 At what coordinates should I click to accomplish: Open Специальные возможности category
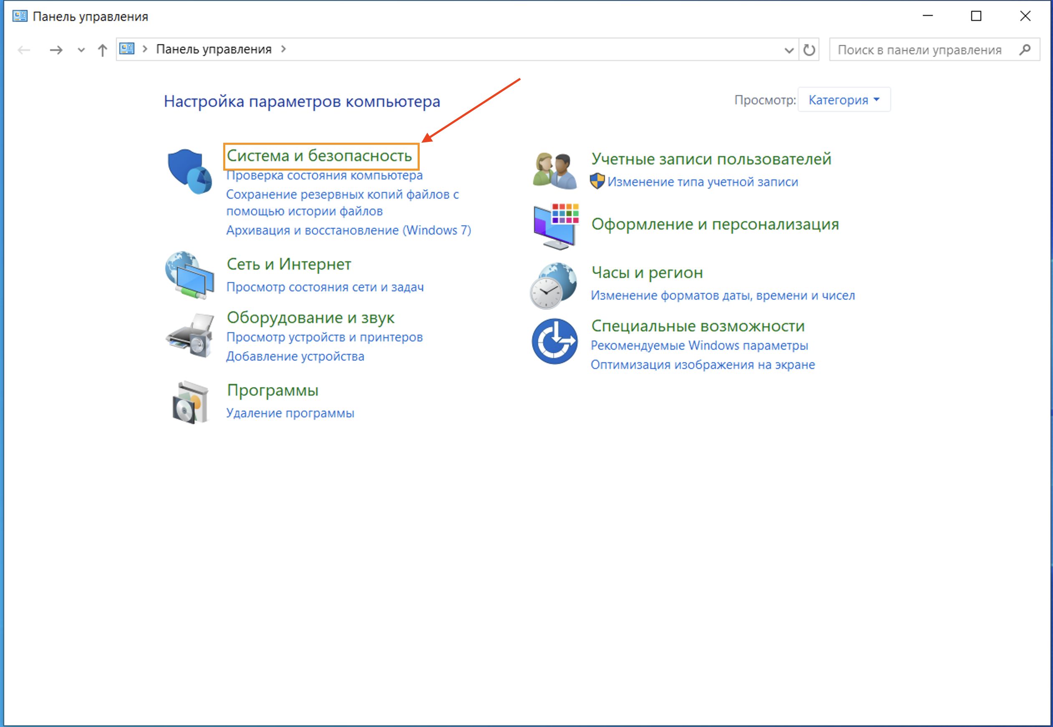coord(698,326)
